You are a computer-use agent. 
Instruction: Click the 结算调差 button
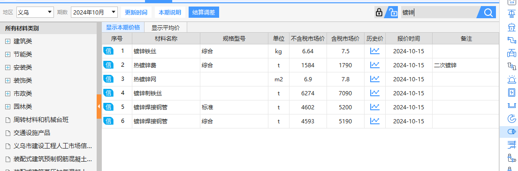pyautogui.click(x=204, y=13)
